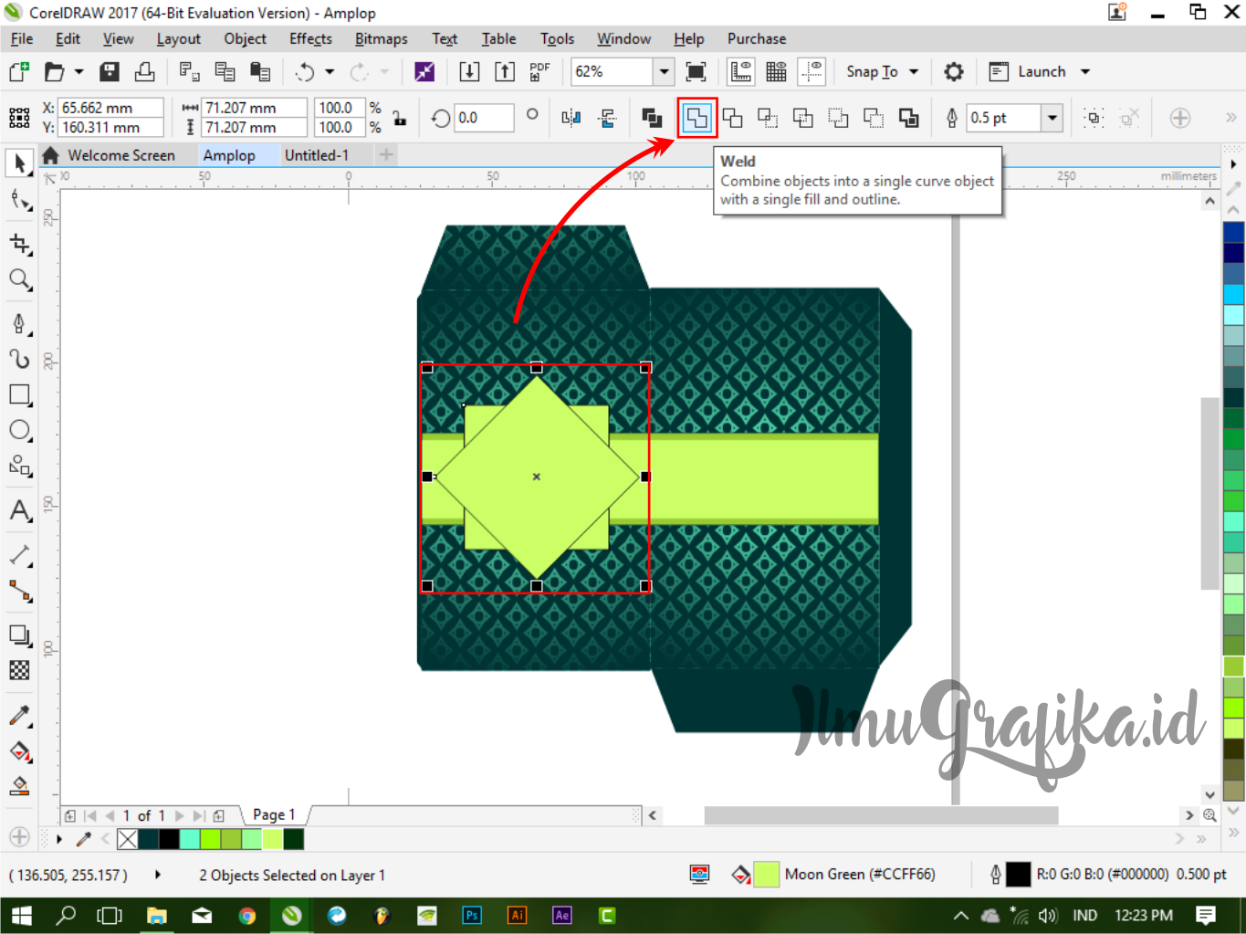The width and height of the screenshot is (1246, 934).
Task: Click the rotation angle field
Action: point(484,118)
